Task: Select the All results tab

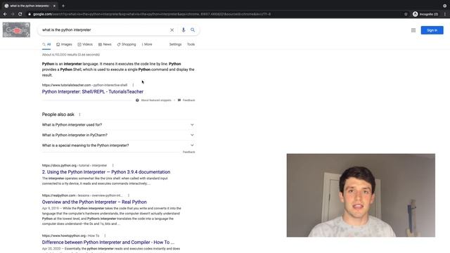Action: pos(46,44)
